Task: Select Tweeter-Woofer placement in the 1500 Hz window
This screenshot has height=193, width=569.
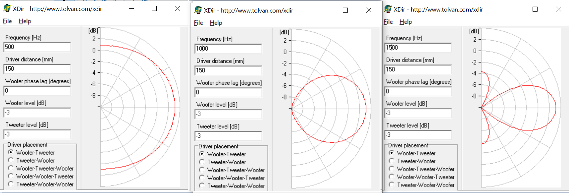Action: coord(412,161)
